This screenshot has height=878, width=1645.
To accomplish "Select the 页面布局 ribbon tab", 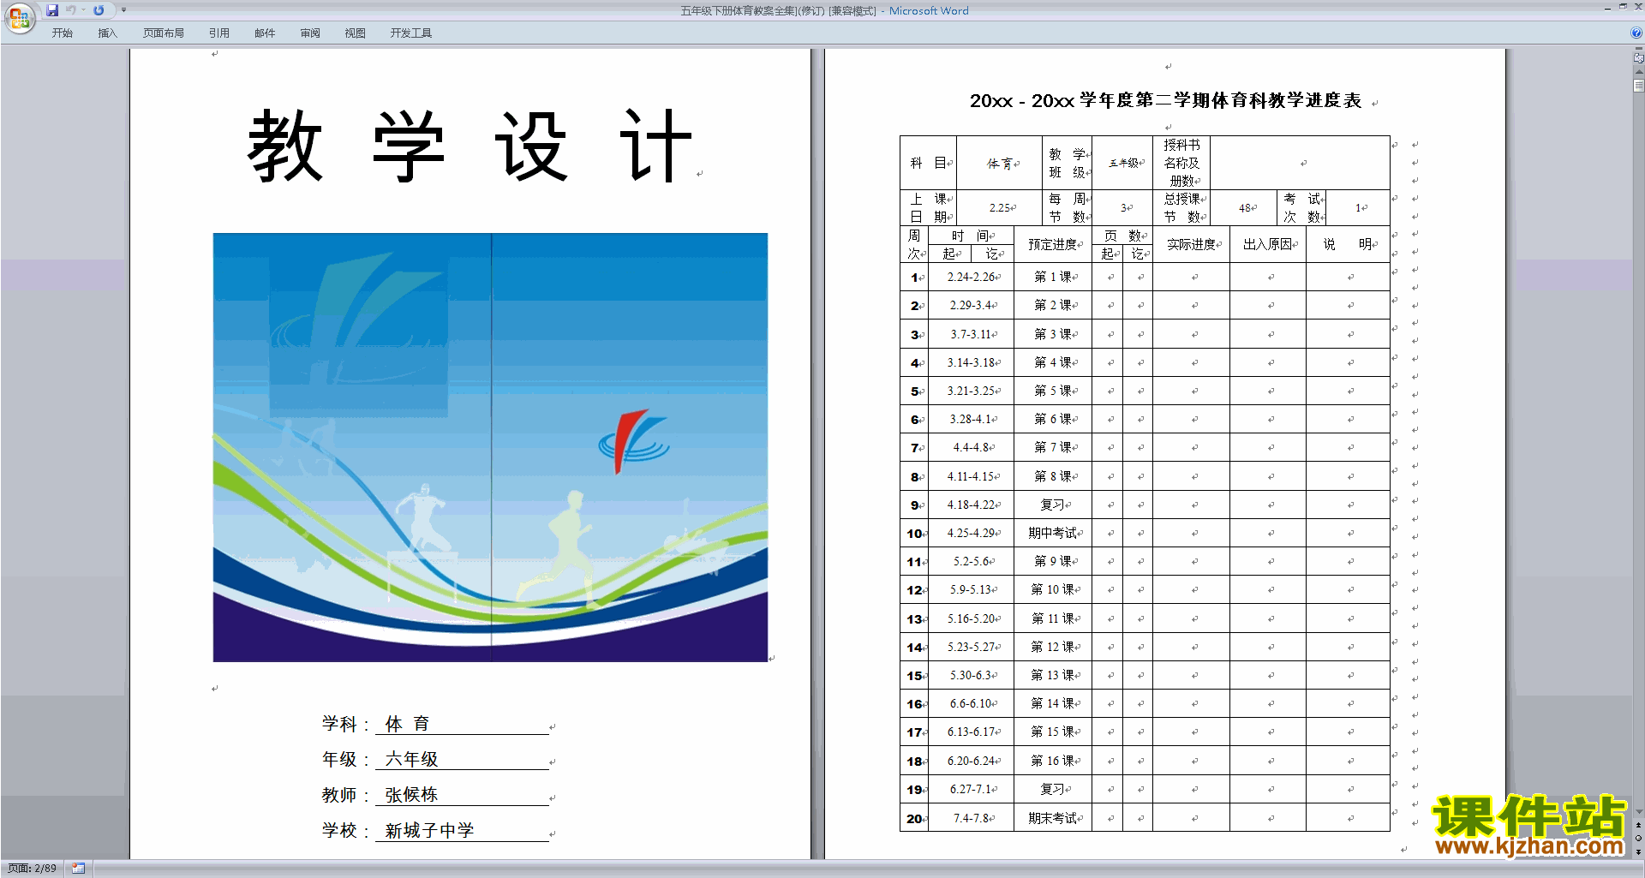I will click(163, 33).
